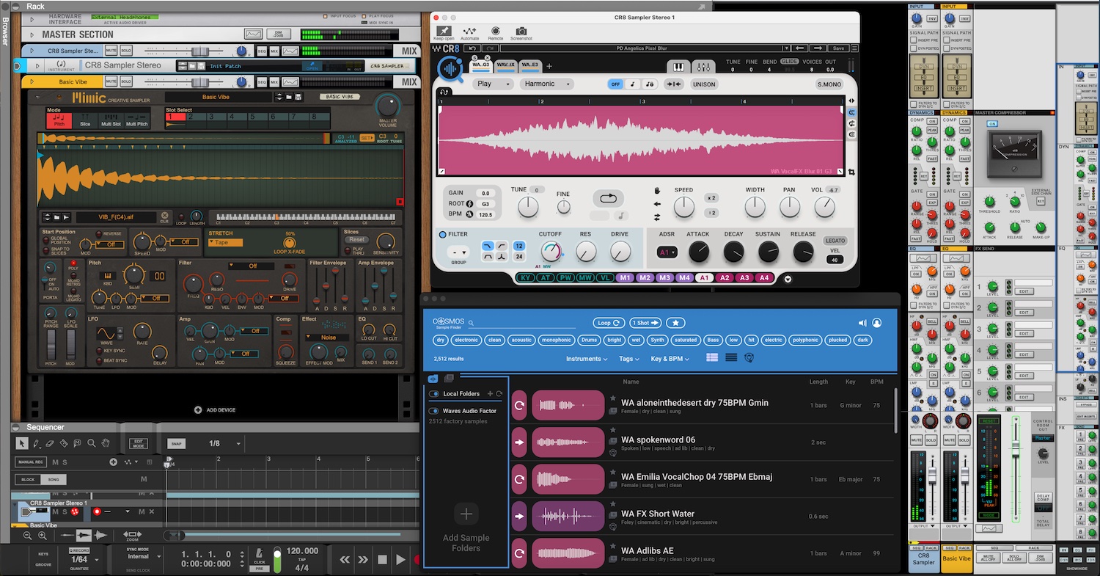
Task: Select the A2 envelope tab in CR8
Action: tap(725, 278)
